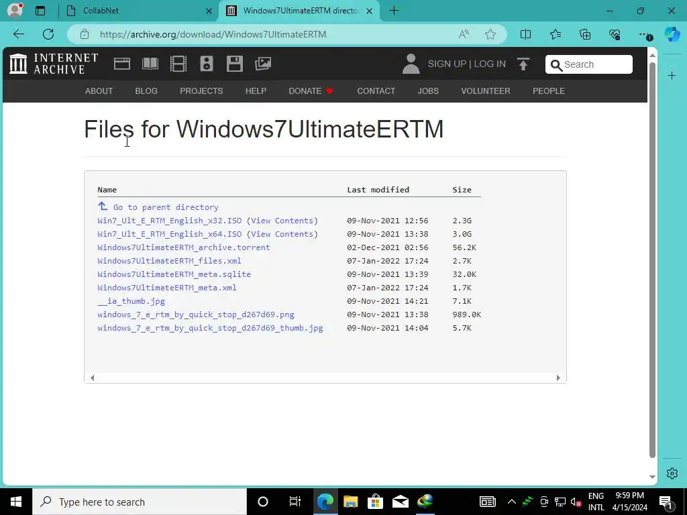Open the Windows Start button
This screenshot has height=515, width=687.
(16, 502)
